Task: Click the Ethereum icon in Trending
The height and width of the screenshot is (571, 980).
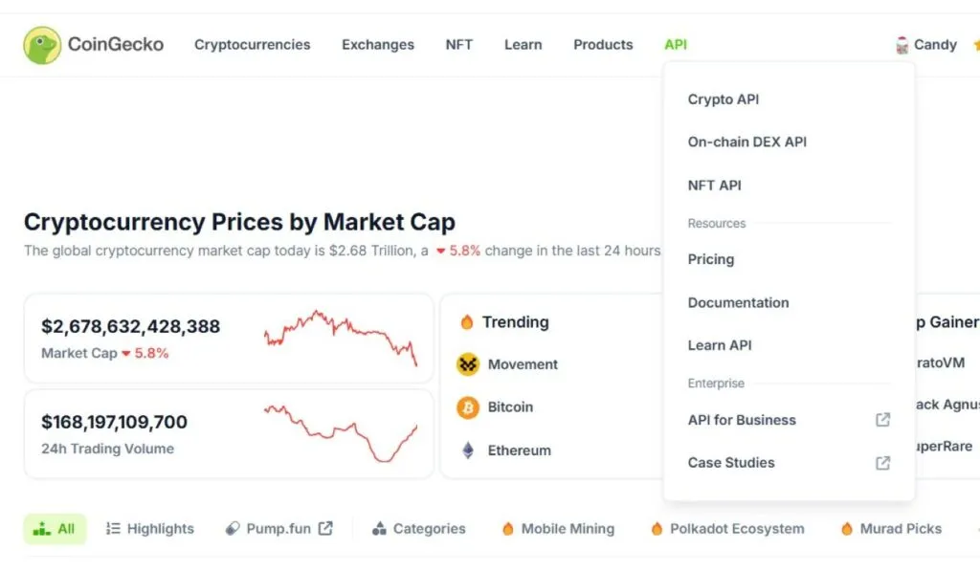Action: 468,450
